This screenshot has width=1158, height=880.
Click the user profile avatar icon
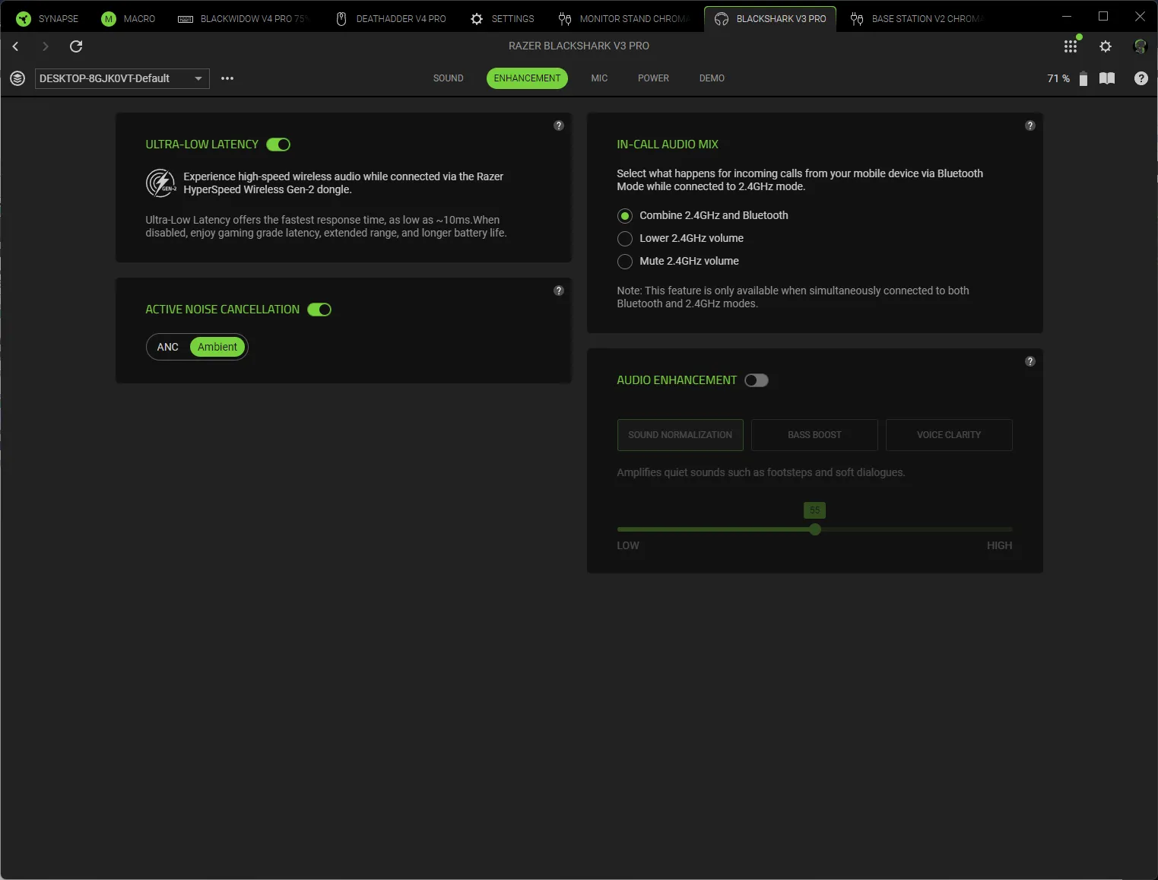(x=1139, y=46)
